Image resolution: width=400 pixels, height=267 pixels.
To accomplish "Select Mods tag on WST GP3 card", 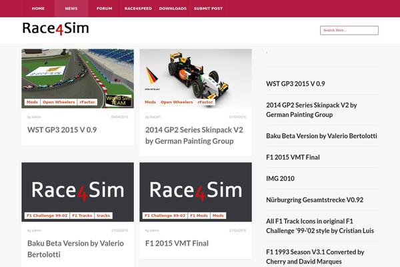I will [x=32, y=102].
